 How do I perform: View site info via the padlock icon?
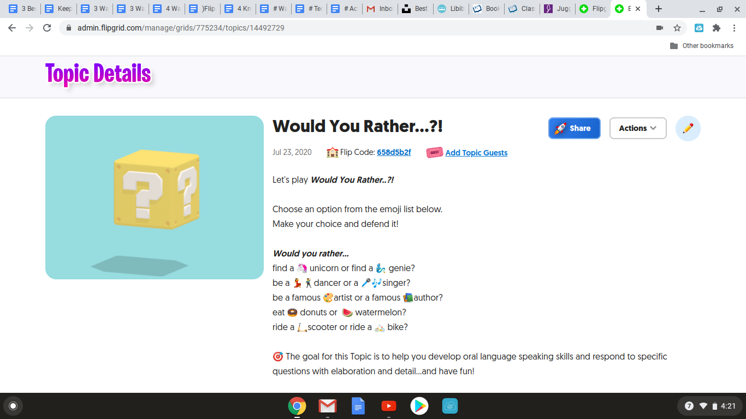pos(69,28)
